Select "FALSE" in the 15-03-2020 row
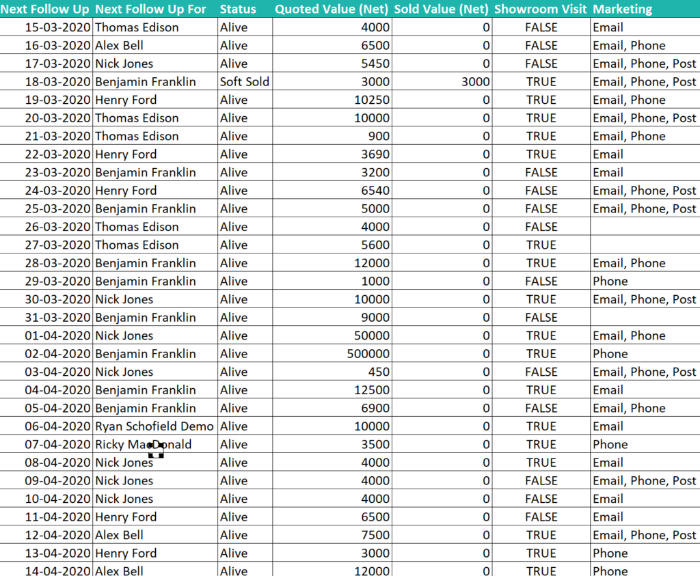This screenshot has width=700, height=576. 541,27
